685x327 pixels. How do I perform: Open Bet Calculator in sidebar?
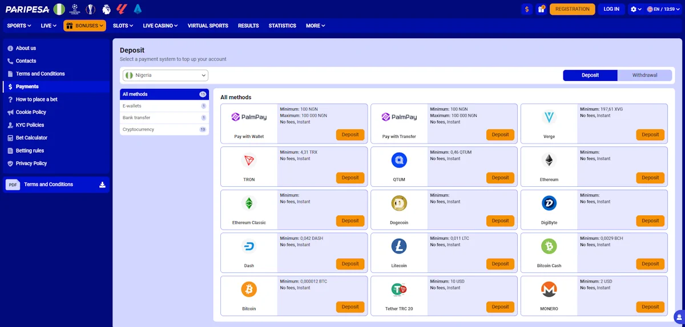click(x=56, y=138)
